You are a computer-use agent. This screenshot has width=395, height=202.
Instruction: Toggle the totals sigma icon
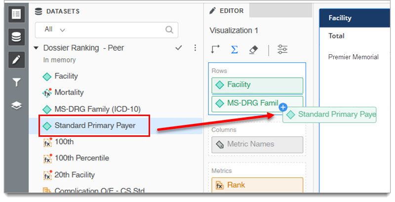tap(235, 49)
